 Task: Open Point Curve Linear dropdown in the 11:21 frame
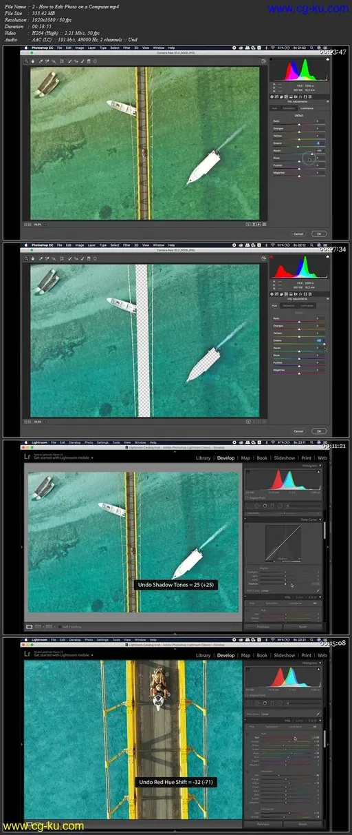coord(266,590)
